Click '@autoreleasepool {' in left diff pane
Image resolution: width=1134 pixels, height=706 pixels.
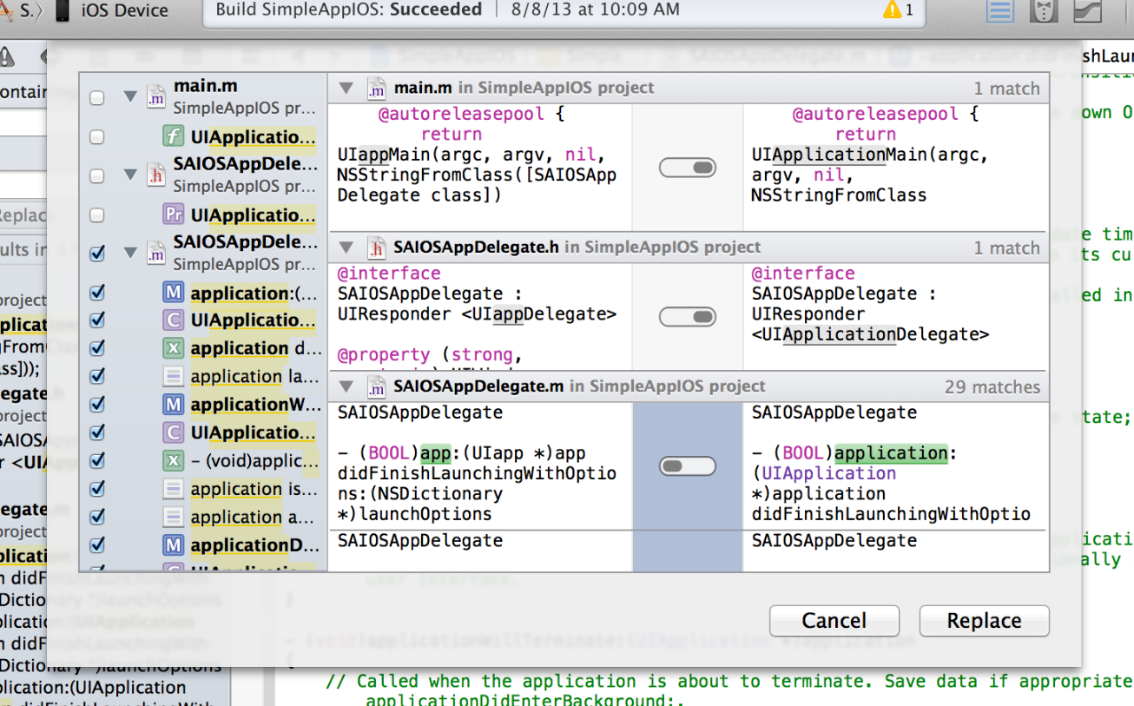472,114
